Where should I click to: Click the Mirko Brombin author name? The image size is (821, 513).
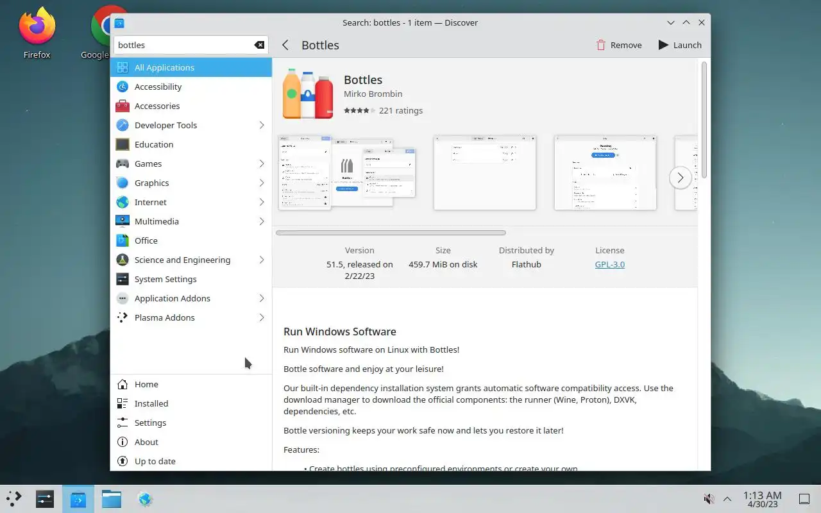pyautogui.click(x=373, y=94)
